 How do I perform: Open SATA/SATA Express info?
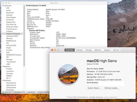point(14,55)
